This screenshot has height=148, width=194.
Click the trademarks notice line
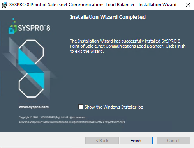[72, 122]
